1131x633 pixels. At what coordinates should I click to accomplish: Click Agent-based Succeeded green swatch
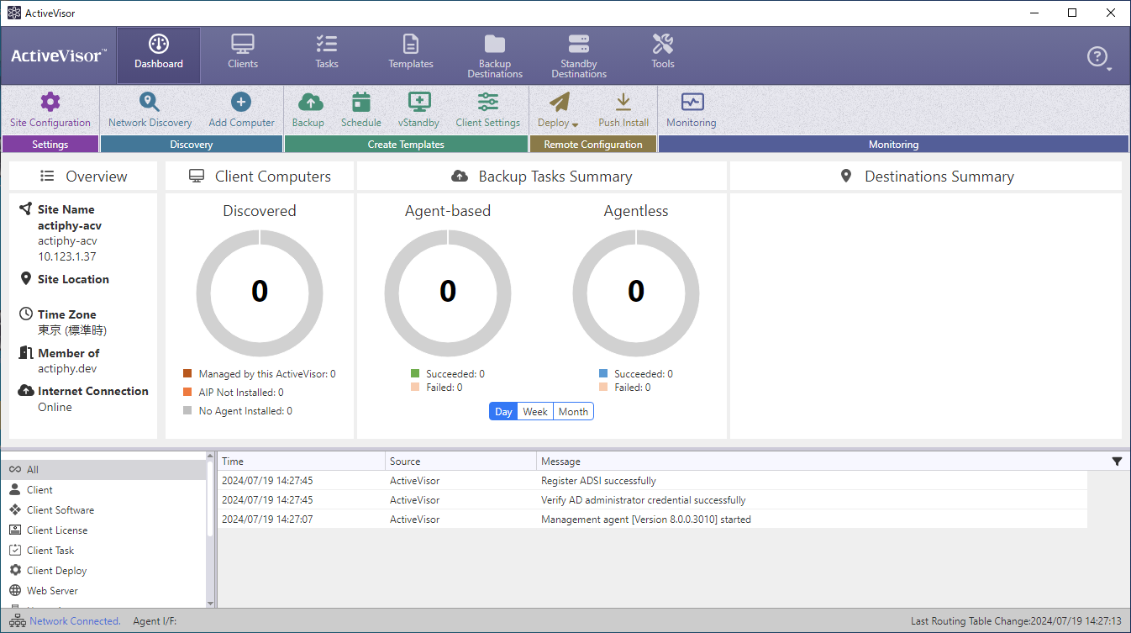pyautogui.click(x=415, y=373)
